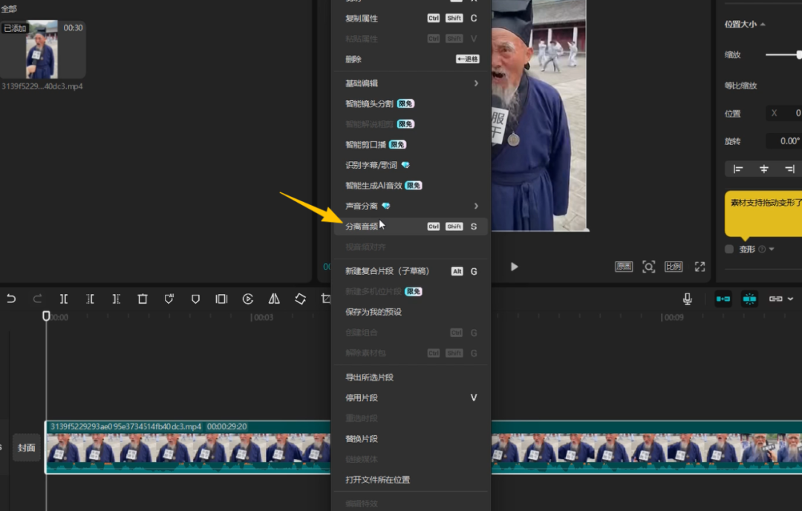Open the linkage dropdown arrow in timeline toolbar
This screenshot has height=511, width=802.
pos(789,299)
